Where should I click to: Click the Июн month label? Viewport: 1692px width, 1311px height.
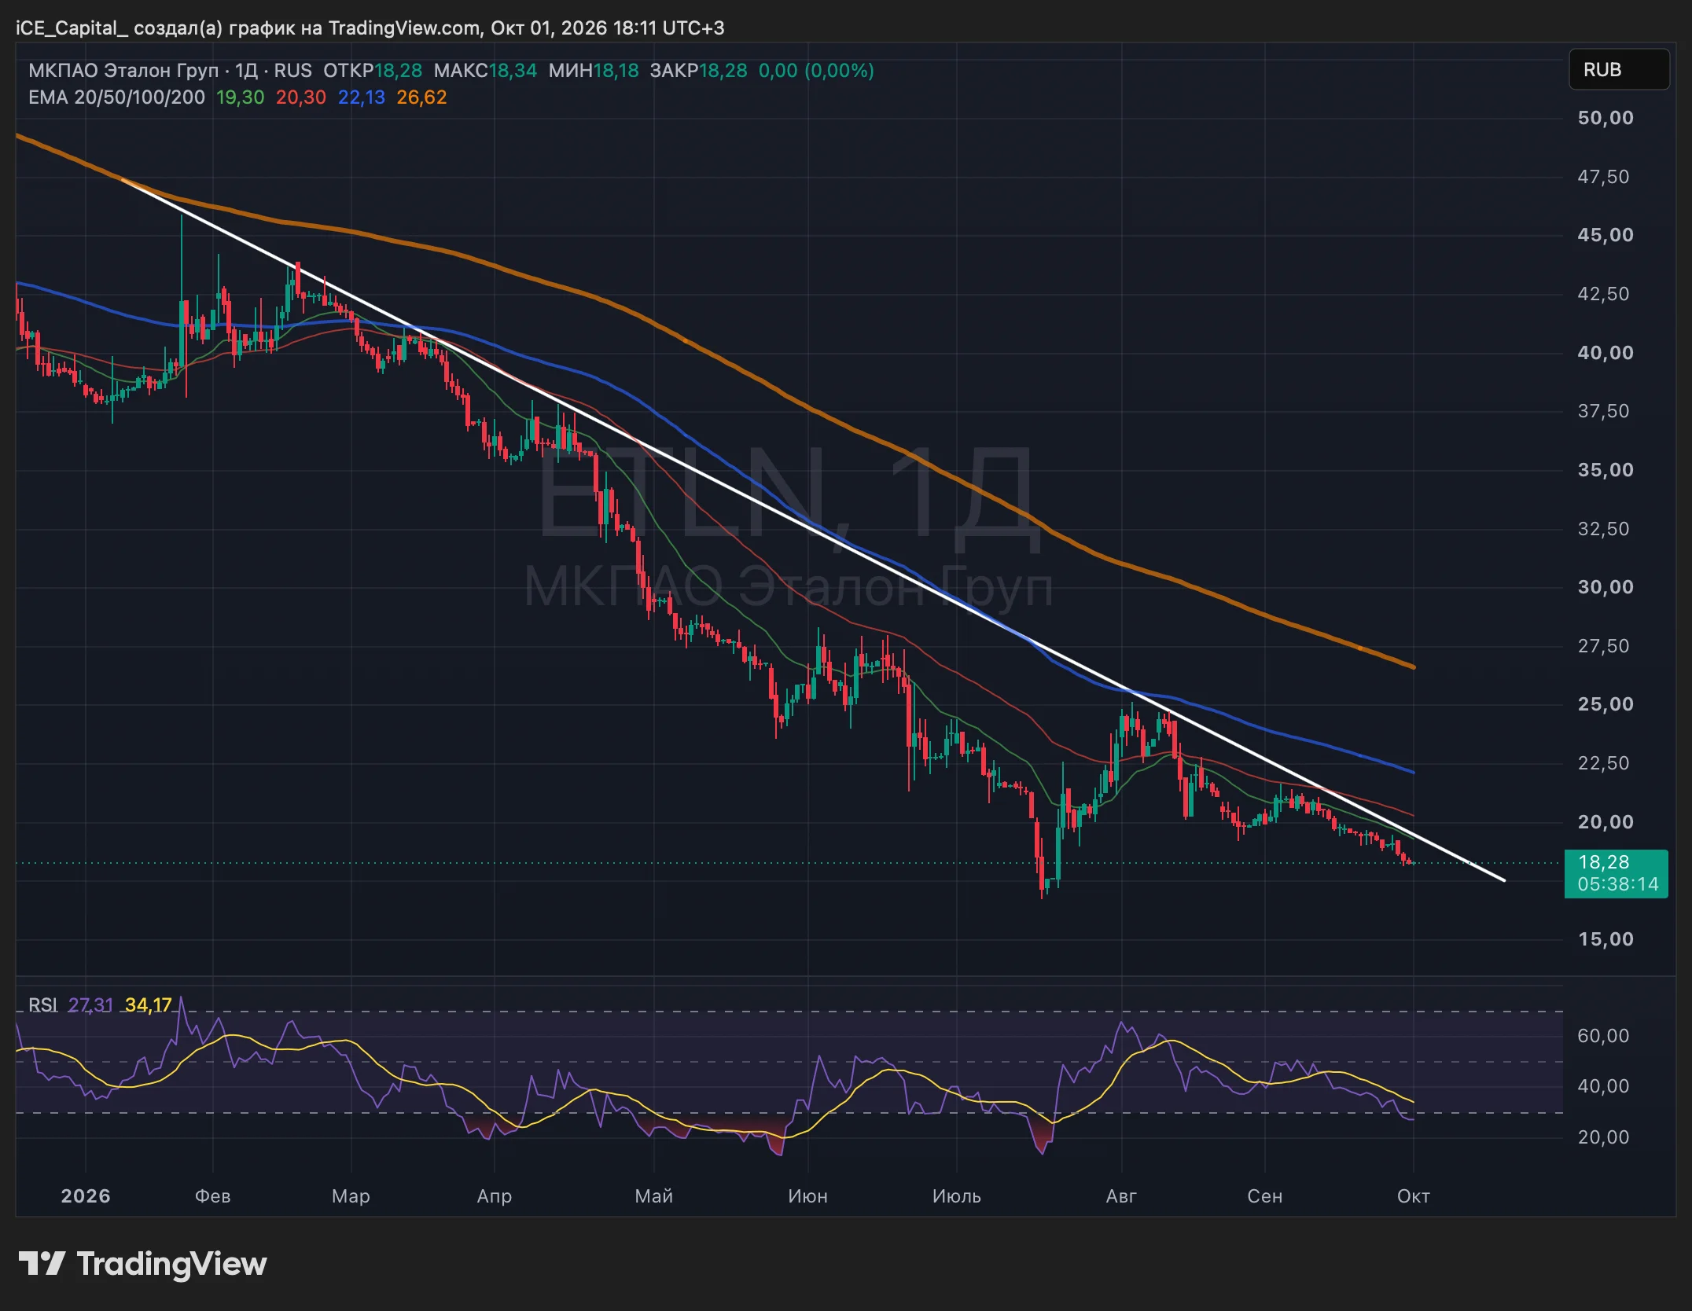[808, 1196]
